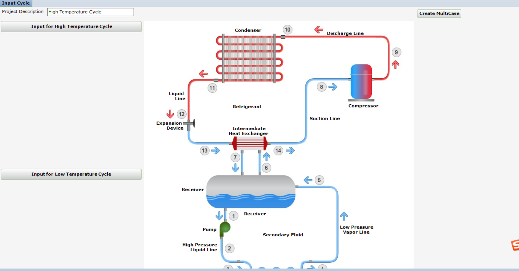Select state point 5 near receiver
This screenshot has height=271, width=519.
click(319, 180)
